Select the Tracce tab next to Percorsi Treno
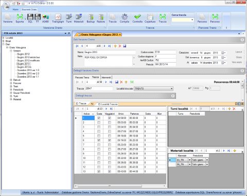247x196 pixels. (x=95, y=77)
